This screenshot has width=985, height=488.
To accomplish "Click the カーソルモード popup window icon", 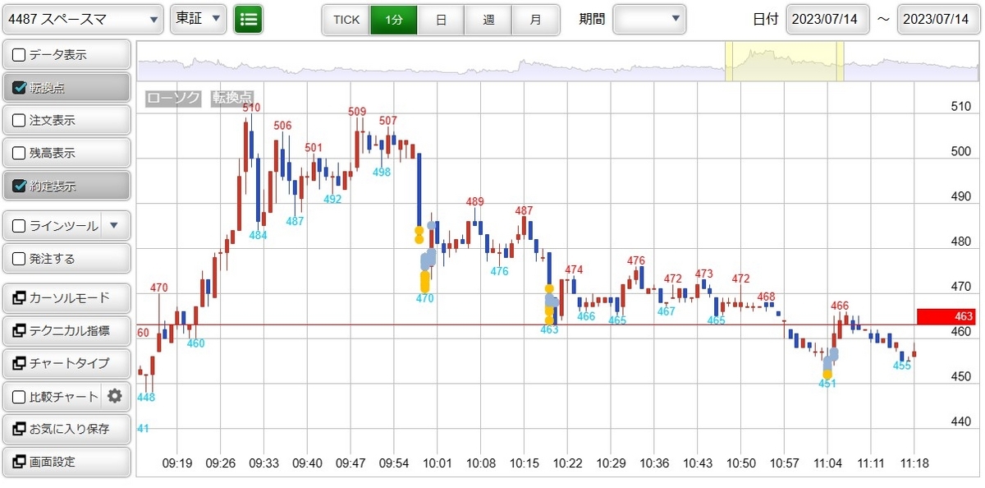I will point(20,297).
